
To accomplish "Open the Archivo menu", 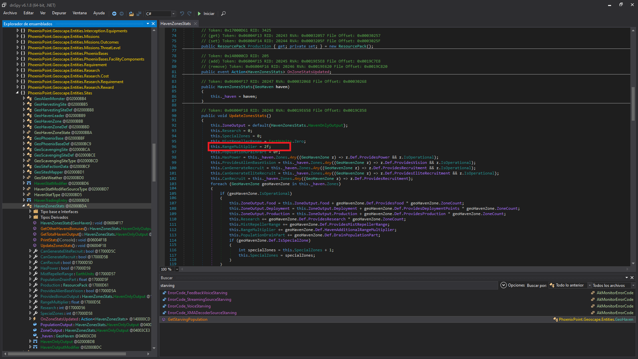I will pos(10,13).
